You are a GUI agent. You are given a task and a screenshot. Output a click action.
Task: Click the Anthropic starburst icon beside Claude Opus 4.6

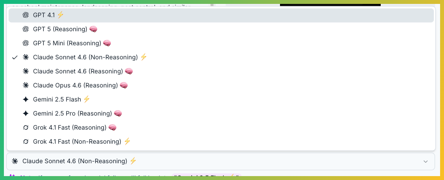[x=26, y=86]
